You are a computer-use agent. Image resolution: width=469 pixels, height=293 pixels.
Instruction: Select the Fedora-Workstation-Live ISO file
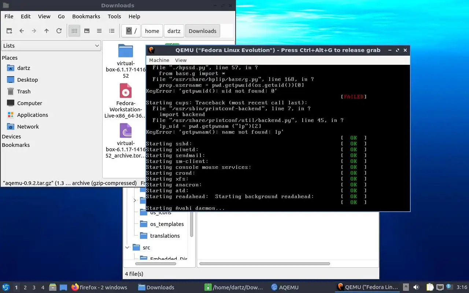(126, 91)
